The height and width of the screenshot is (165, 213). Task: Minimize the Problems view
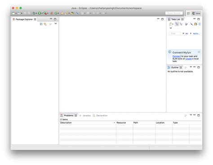194,115
